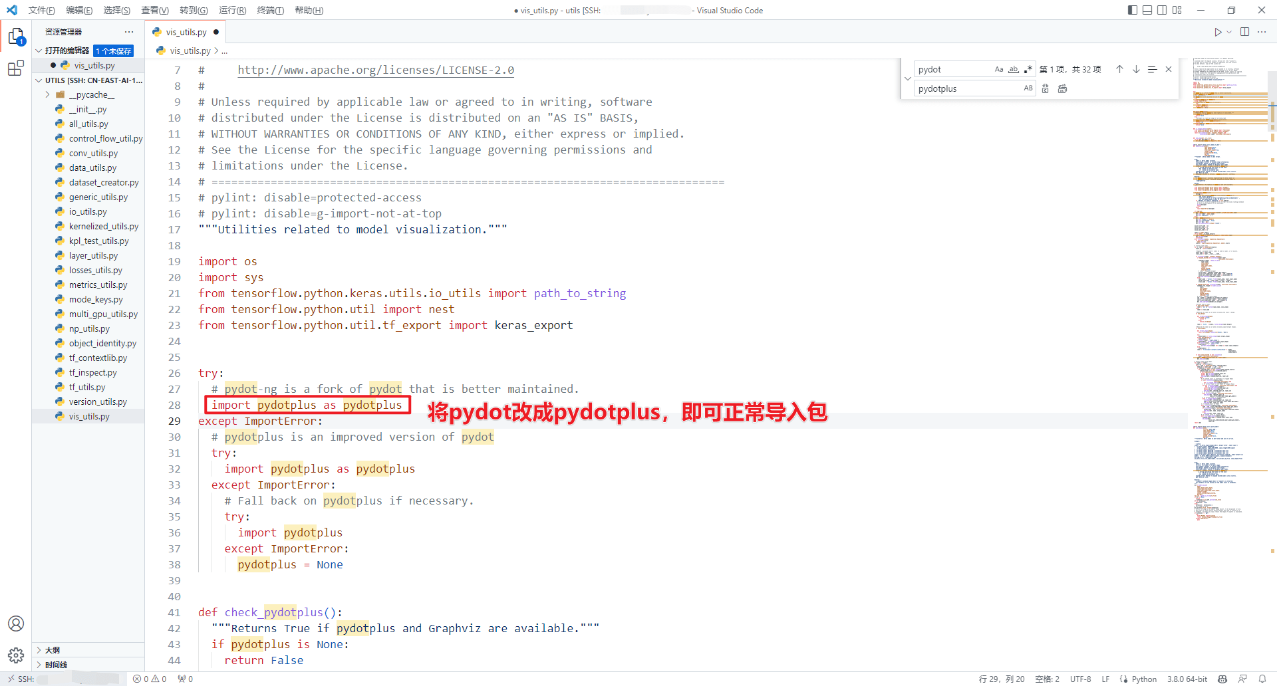
Task: Open the Accounts icon in activity bar
Action: [x=16, y=624]
